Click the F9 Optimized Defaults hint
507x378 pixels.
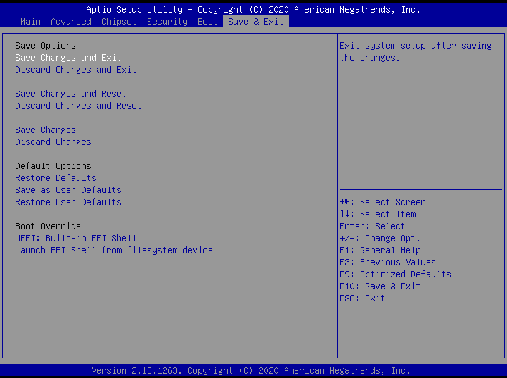pos(395,274)
